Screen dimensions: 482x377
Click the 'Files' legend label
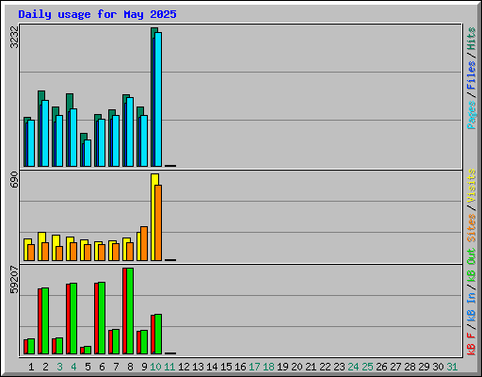tap(472, 75)
